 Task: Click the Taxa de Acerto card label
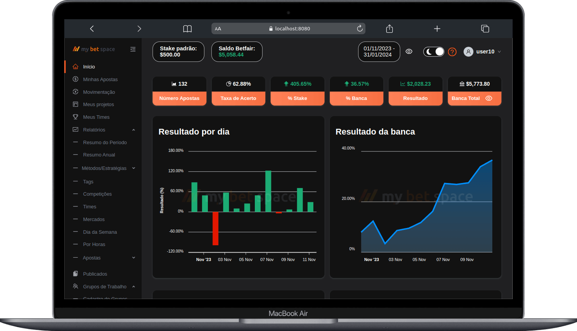[238, 98]
